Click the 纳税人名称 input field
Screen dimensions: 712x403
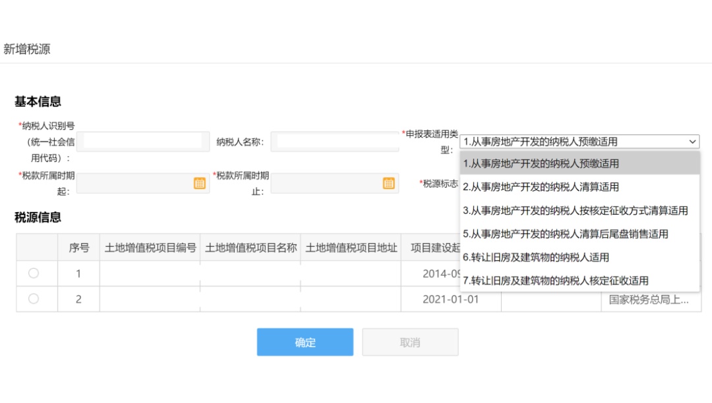pos(340,141)
